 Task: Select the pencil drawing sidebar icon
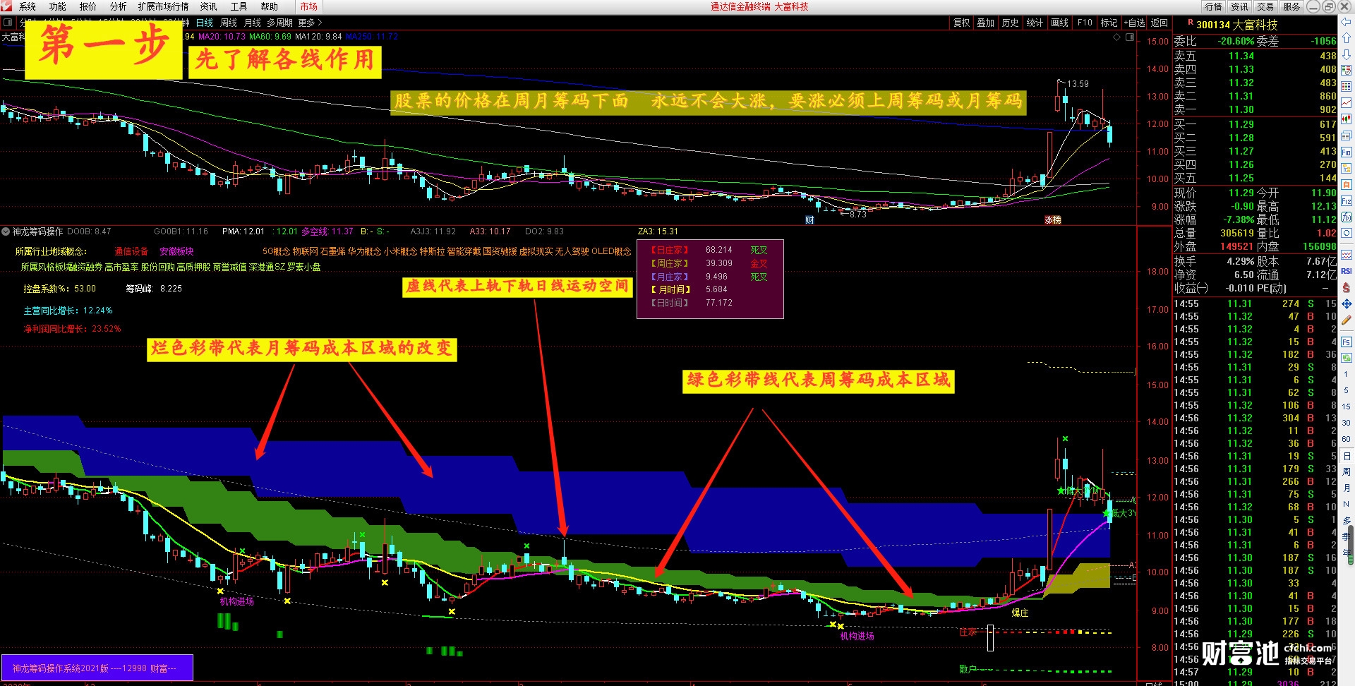(x=1347, y=320)
